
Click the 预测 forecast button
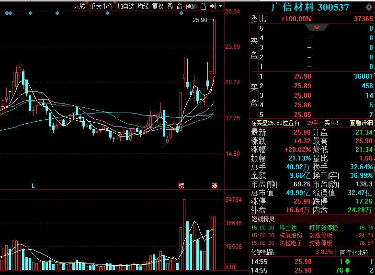pyautogui.click(x=191, y=6)
